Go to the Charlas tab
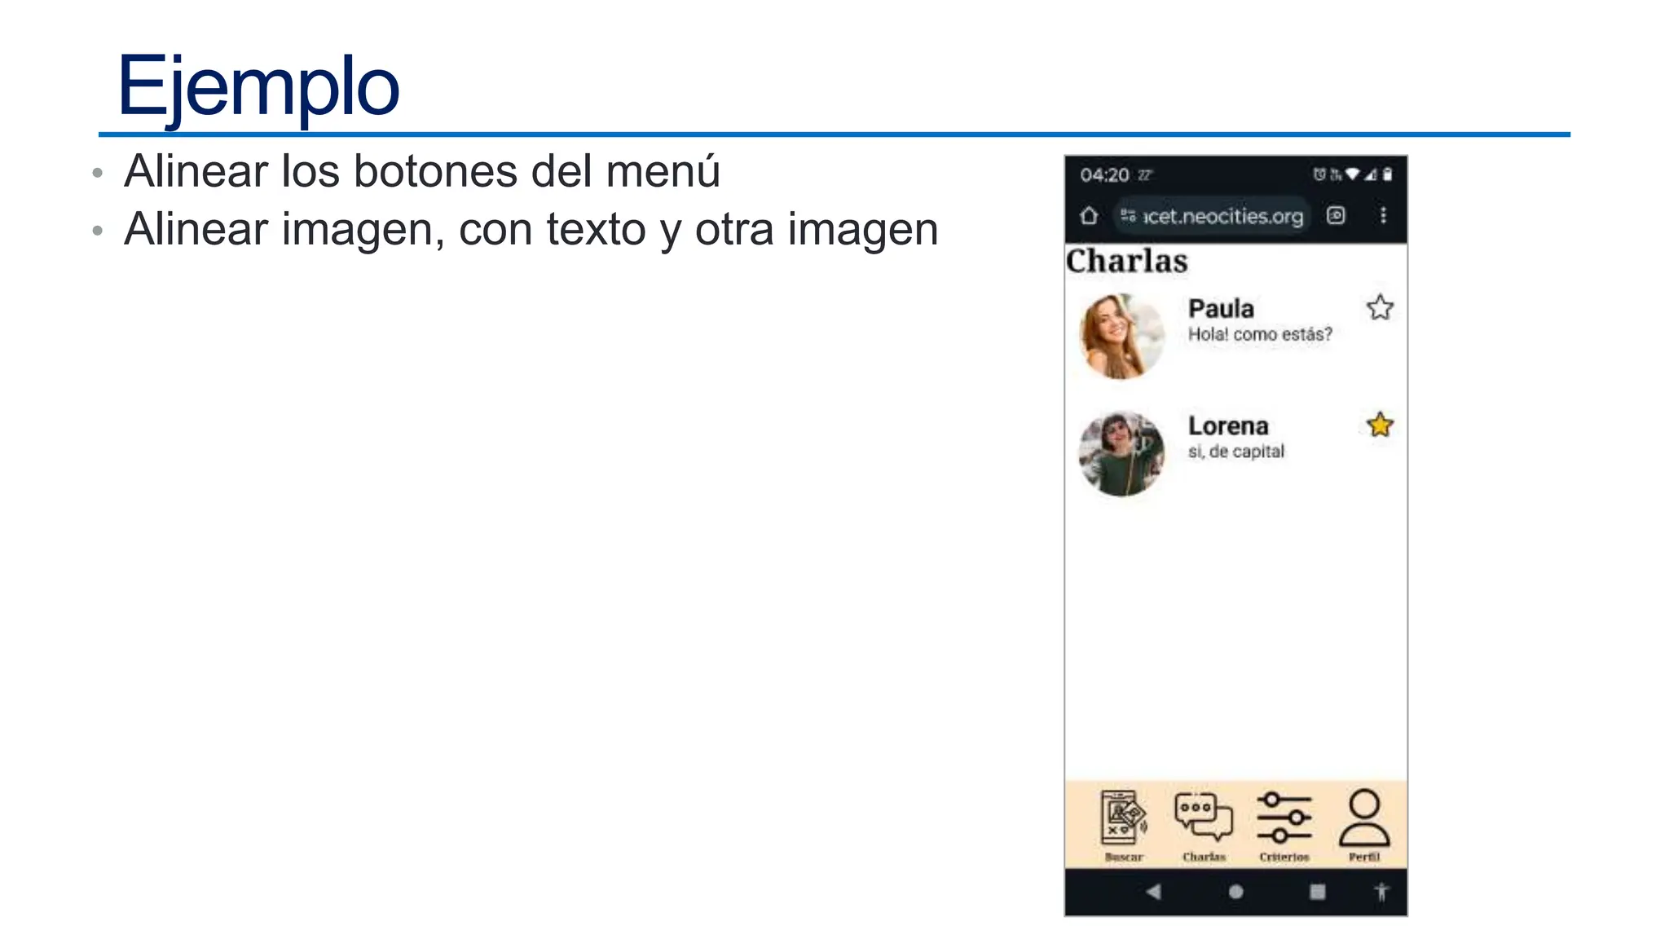 pos(1204,826)
